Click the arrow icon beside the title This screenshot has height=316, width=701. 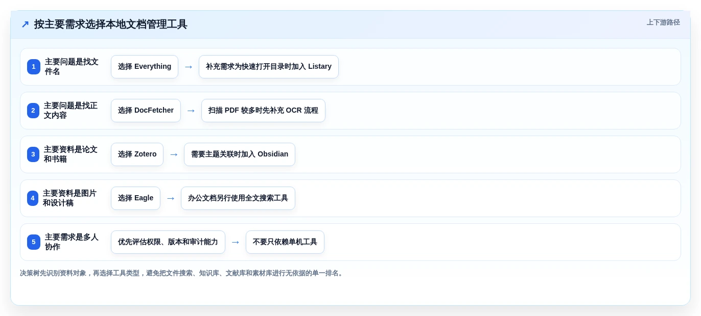click(x=25, y=24)
